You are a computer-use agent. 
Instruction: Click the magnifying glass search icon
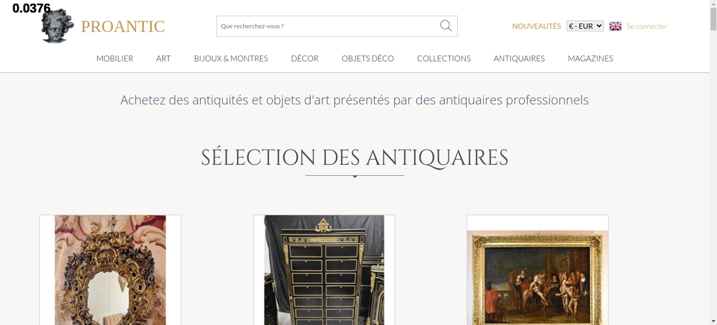446,26
